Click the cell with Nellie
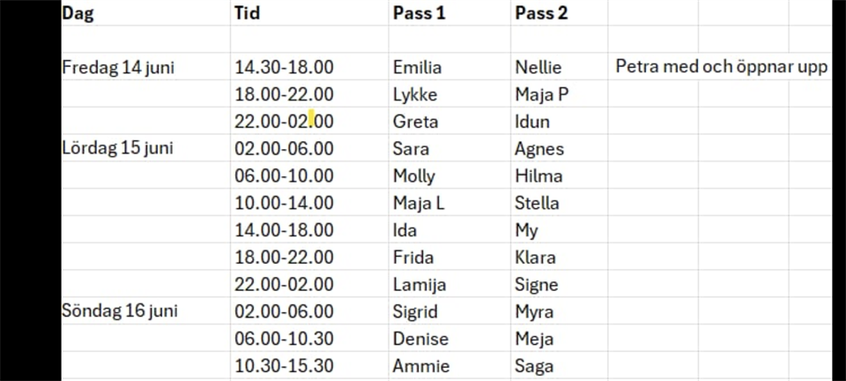The height and width of the screenshot is (381, 846). 538,68
